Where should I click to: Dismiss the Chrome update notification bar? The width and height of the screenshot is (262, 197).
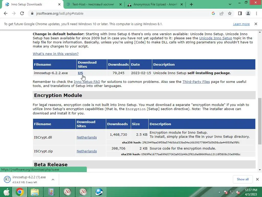point(256,24)
